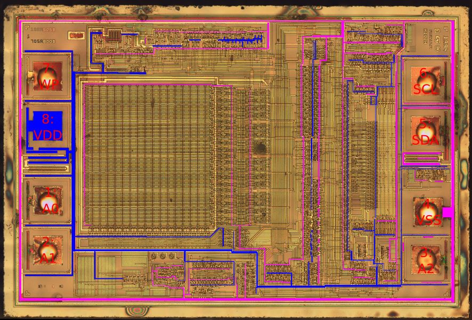Click the small red logo near top-left

pos(77,35)
